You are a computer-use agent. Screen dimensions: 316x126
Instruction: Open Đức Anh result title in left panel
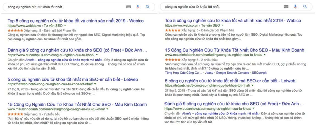coord(77,50)
